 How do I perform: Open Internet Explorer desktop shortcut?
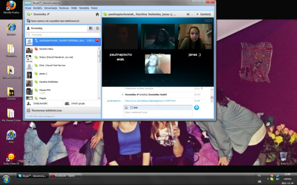click(x=11, y=29)
